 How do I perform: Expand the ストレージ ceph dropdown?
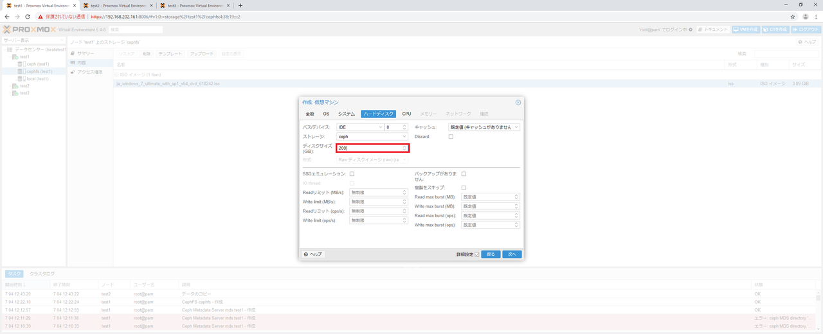click(x=404, y=137)
